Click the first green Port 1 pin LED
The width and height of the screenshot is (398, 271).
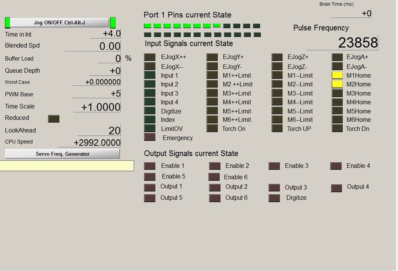coord(148,26)
